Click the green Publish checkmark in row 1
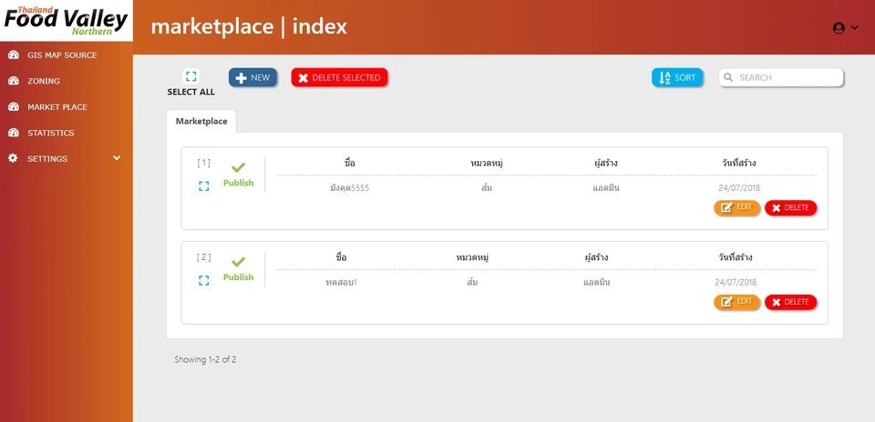Viewport: 875px width, 422px height. (238, 167)
